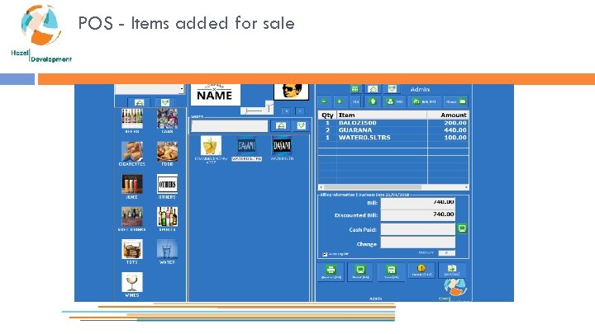Add the orange lemon water product
595x334 pixels.
click(211, 149)
